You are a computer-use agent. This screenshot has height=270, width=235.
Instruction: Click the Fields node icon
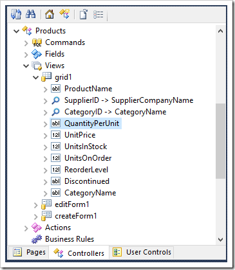point(37,54)
